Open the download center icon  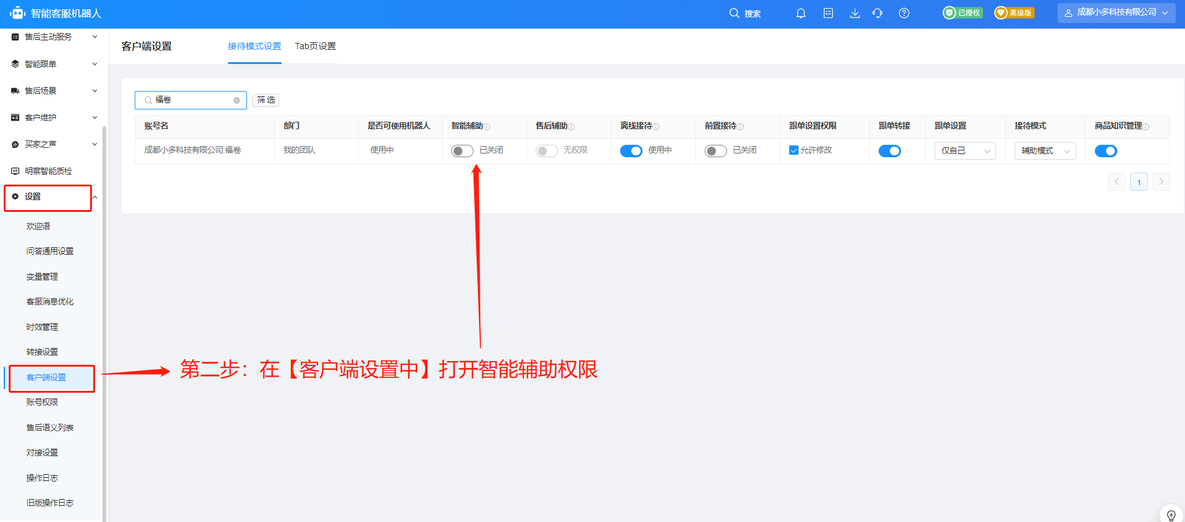coord(855,13)
